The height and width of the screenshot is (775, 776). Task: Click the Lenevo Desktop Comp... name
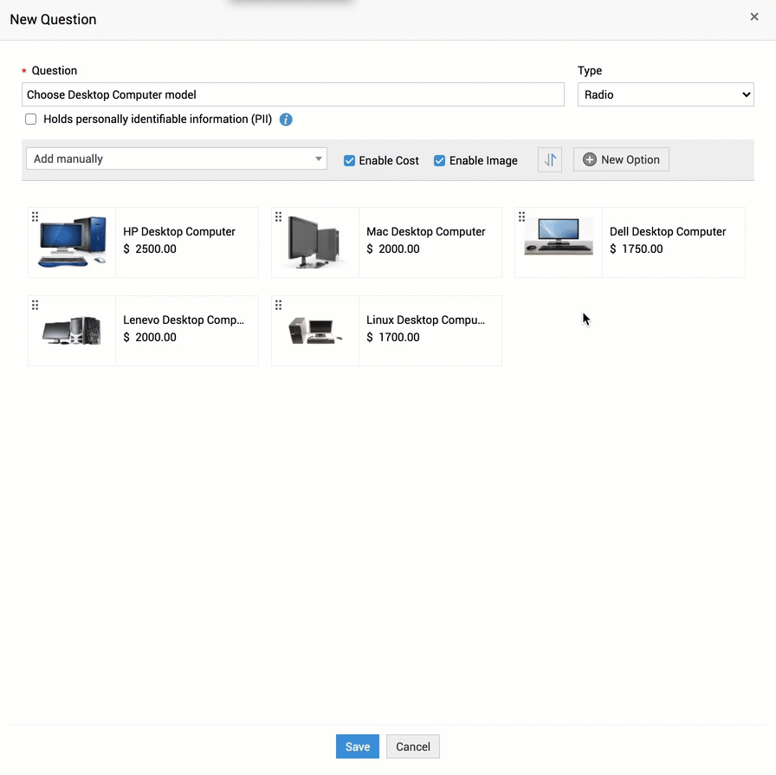pyautogui.click(x=184, y=320)
